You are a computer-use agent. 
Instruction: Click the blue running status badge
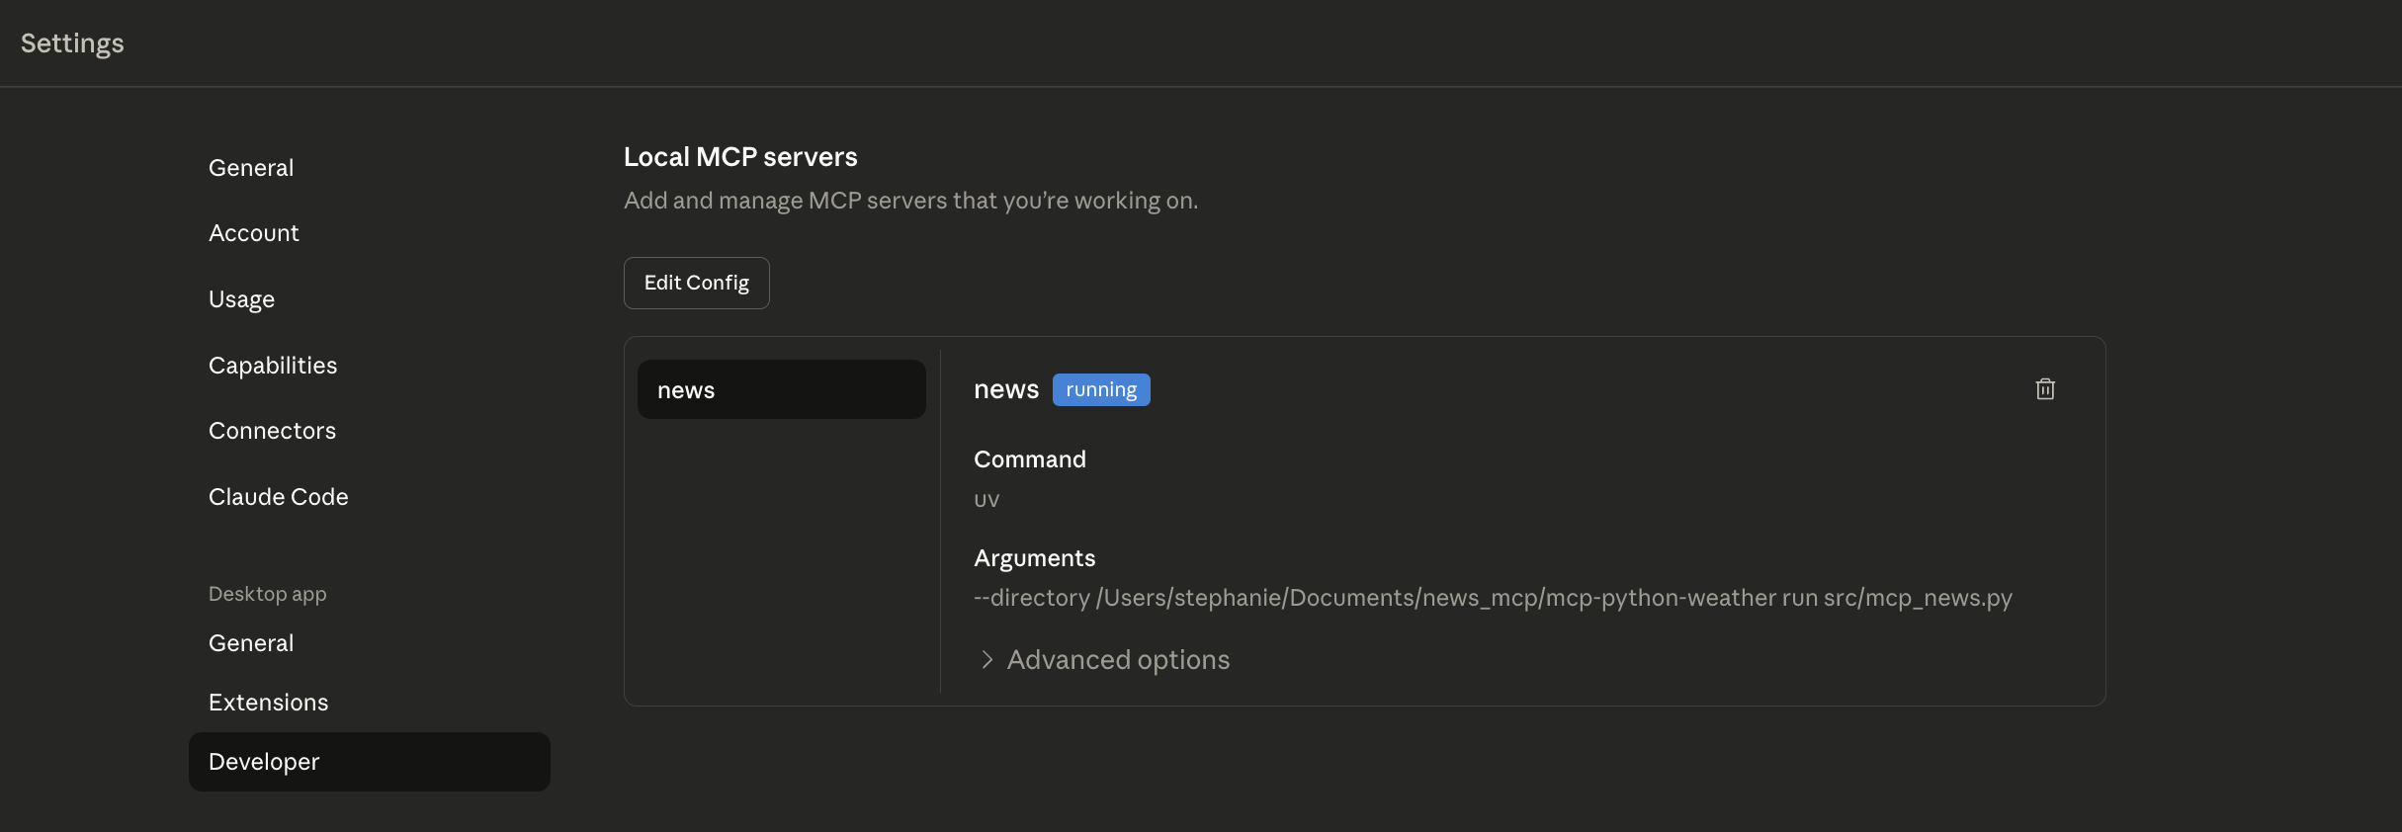pyautogui.click(x=1101, y=390)
